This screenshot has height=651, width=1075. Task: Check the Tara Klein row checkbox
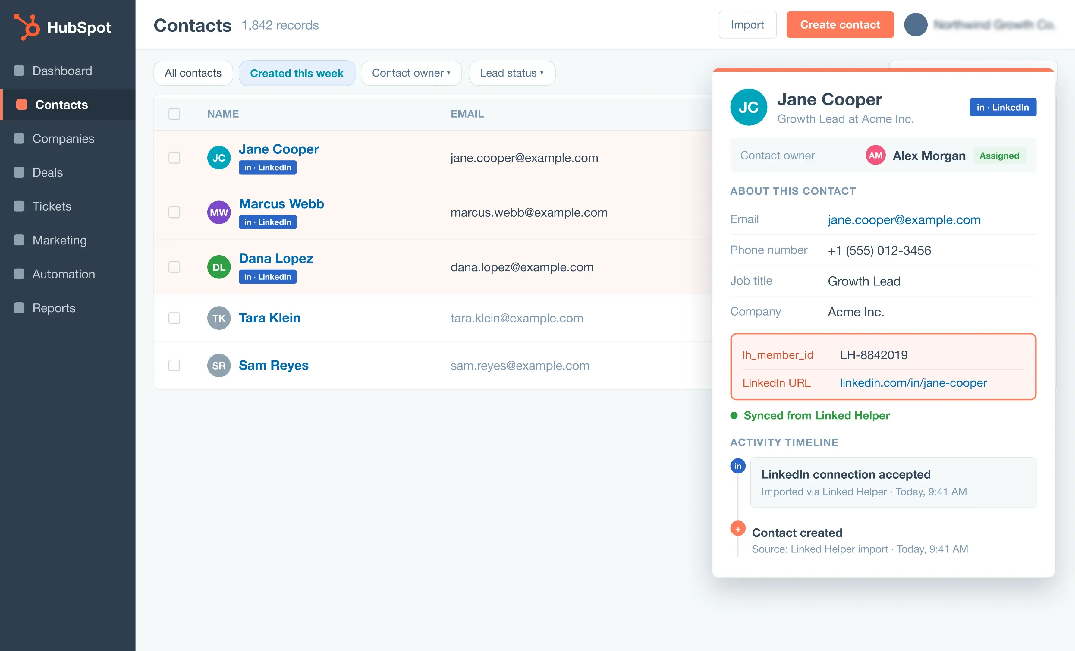(174, 318)
